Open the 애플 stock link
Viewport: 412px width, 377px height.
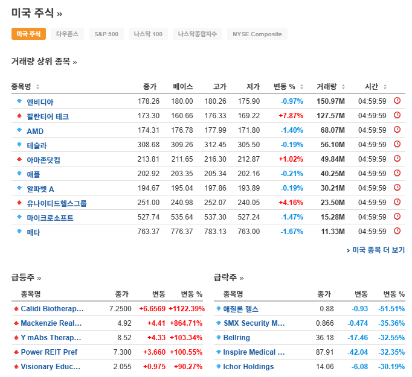tap(33, 174)
